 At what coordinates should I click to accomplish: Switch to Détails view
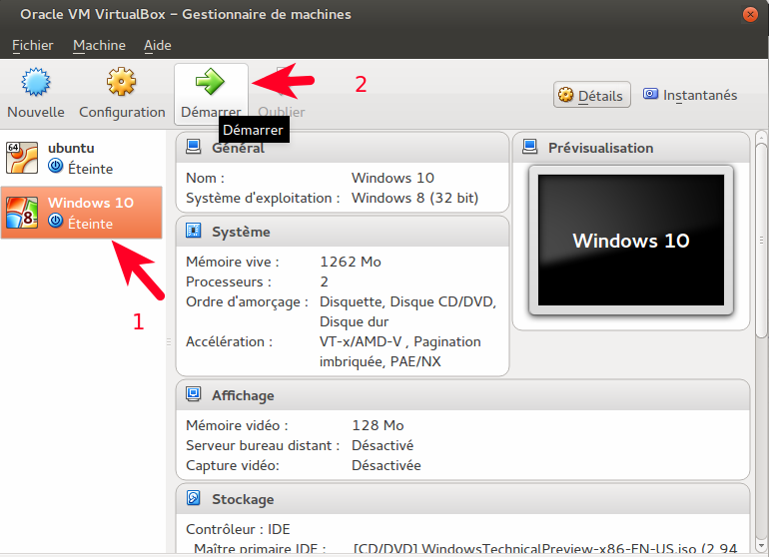[x=592, y=95]
